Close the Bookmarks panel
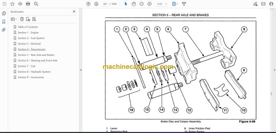 tap(74, 12)
